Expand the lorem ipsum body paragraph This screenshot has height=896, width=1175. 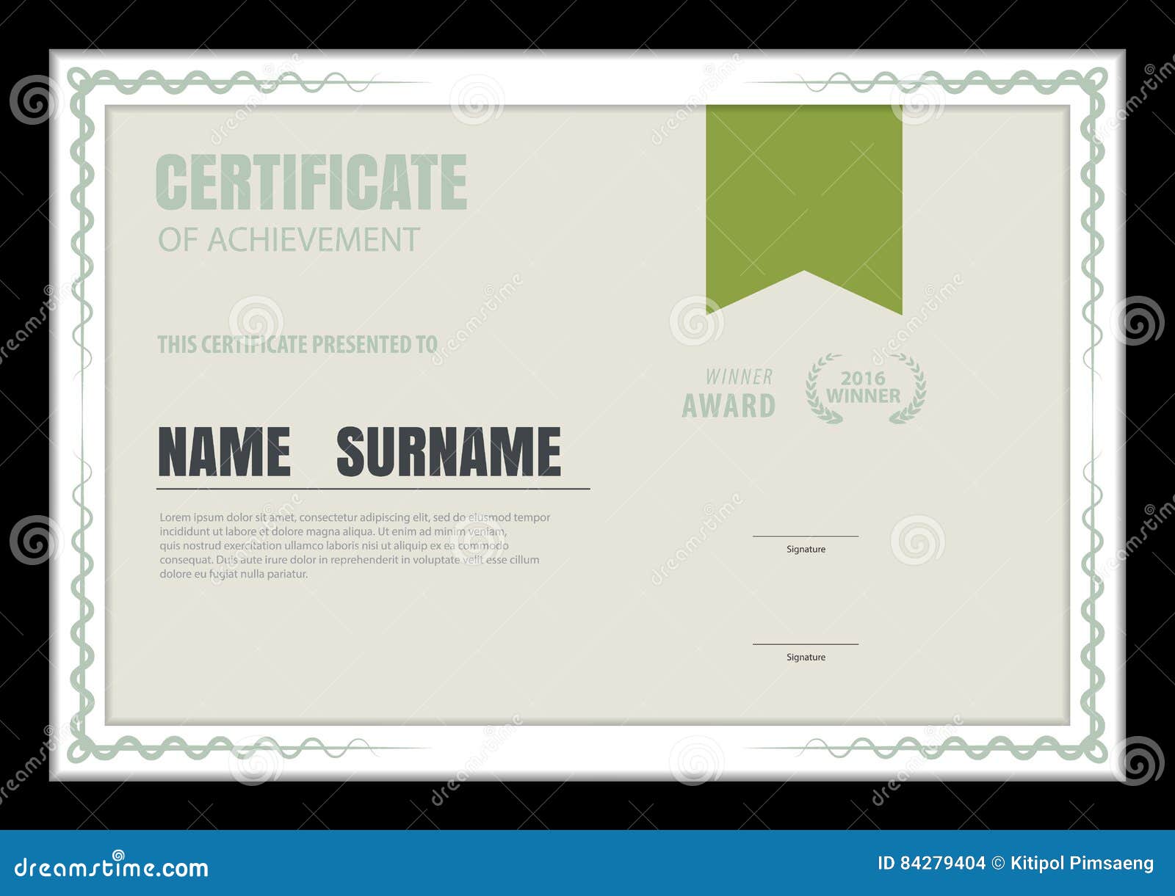tap(352, 544)
